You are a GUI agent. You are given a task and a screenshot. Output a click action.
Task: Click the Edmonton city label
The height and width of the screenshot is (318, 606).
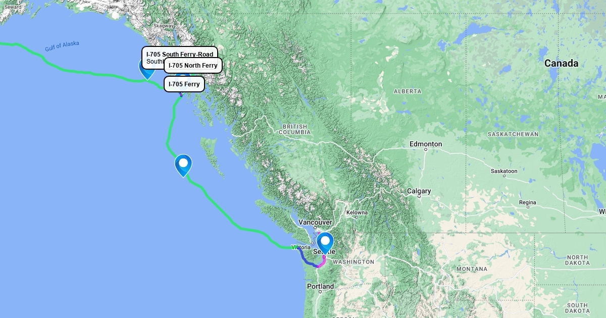426,144
